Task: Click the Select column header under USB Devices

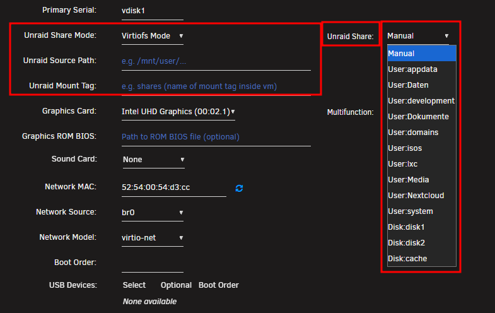Action: click(x=134, y=285)
